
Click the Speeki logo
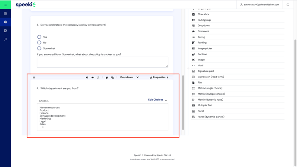pyautogui.click(x=25, y=5)
